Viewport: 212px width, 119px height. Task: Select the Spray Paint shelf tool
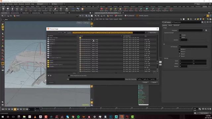click(55, 9)
